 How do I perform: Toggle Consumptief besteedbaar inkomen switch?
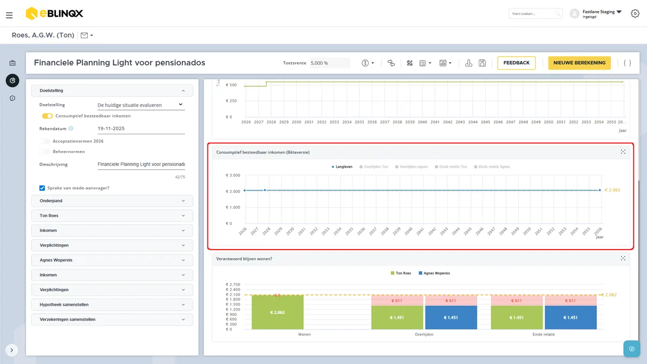pyautogui.click(x=47, y=116)
